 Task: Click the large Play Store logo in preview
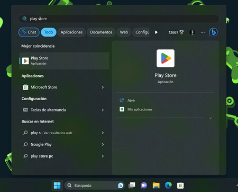pos(166,58)
